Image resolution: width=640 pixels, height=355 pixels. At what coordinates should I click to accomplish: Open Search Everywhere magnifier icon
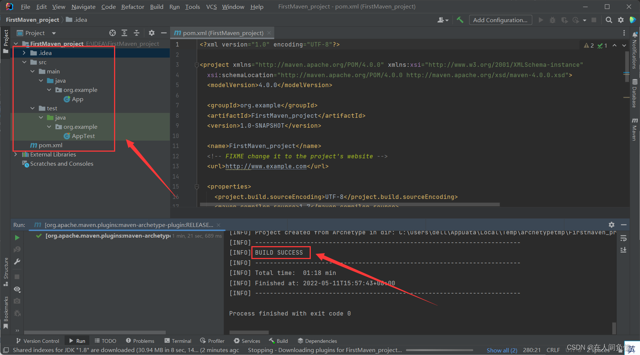(609, 20)
